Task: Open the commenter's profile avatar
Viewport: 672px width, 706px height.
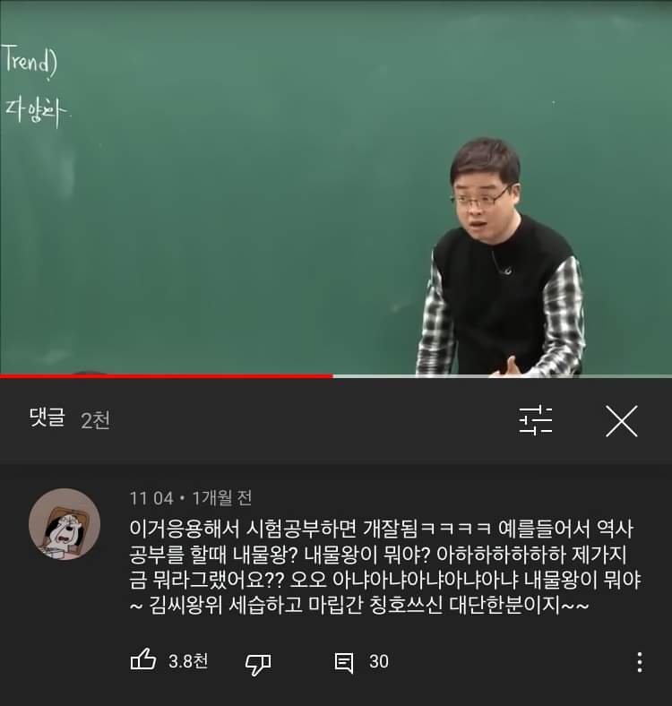Action: click(65, 524)
